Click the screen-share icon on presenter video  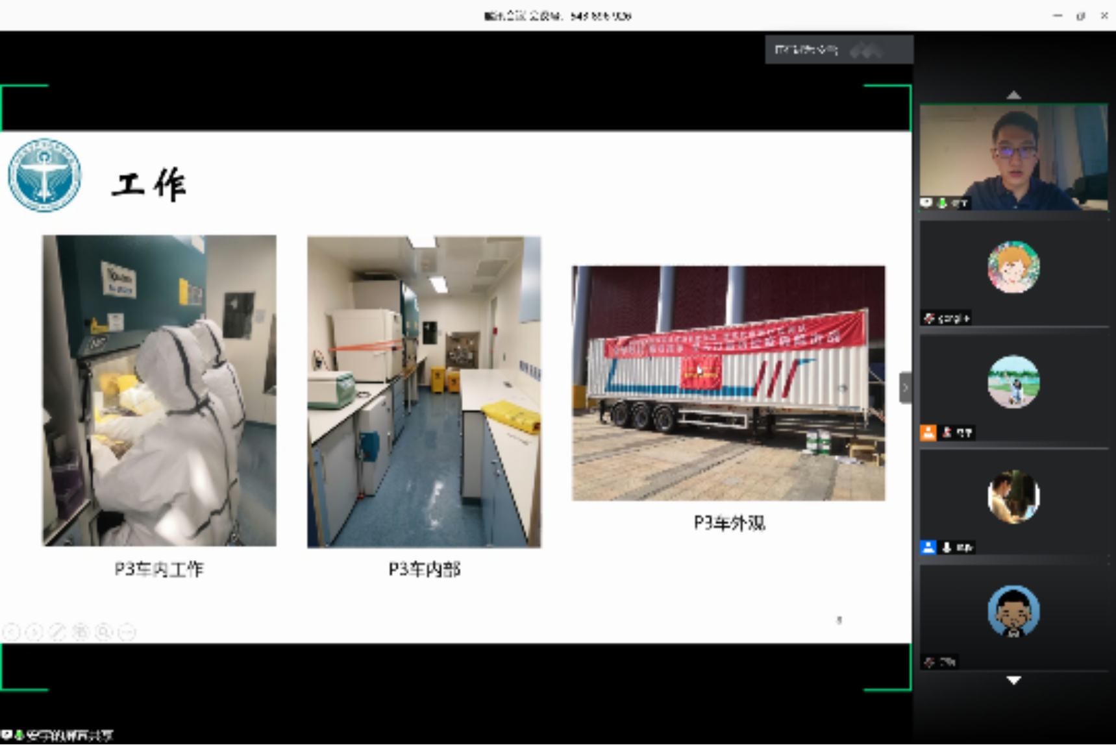[926, 203]
